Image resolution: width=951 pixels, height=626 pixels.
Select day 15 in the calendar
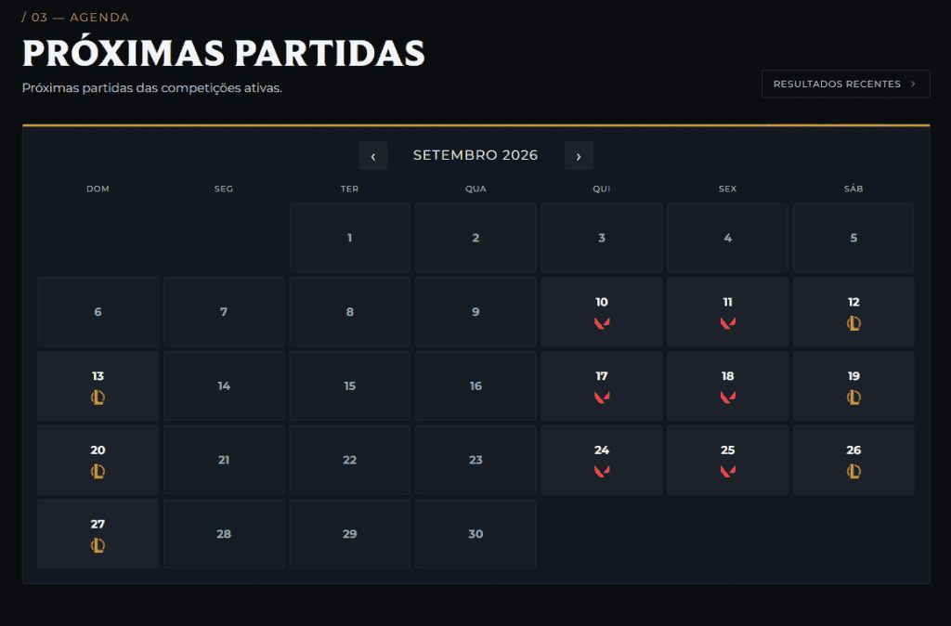[x=350, y=385]
